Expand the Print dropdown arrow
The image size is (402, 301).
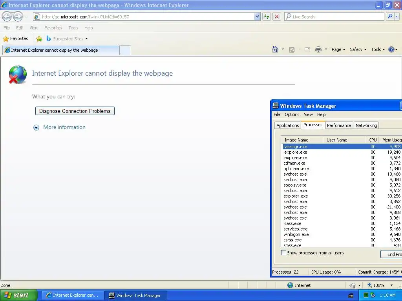coord(326,49)
